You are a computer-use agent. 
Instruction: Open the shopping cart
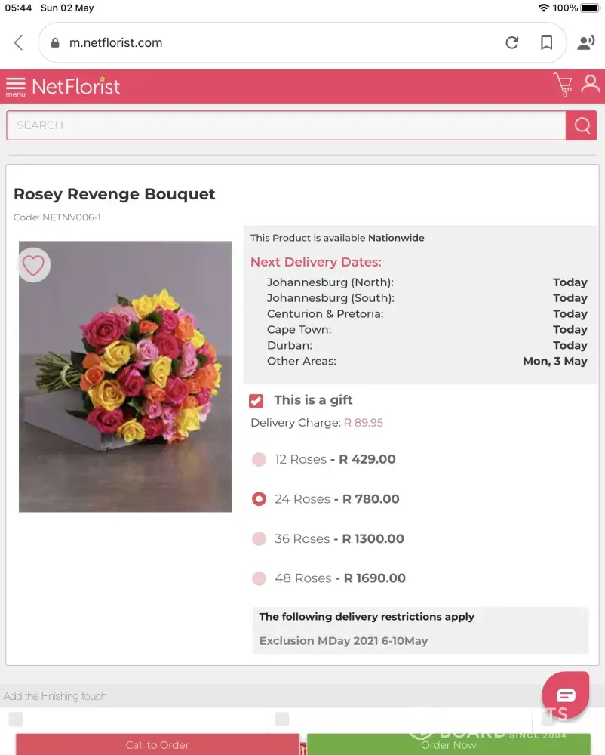563,85
